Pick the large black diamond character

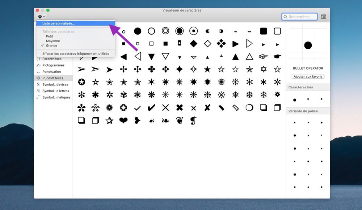[x=193, y=43]
